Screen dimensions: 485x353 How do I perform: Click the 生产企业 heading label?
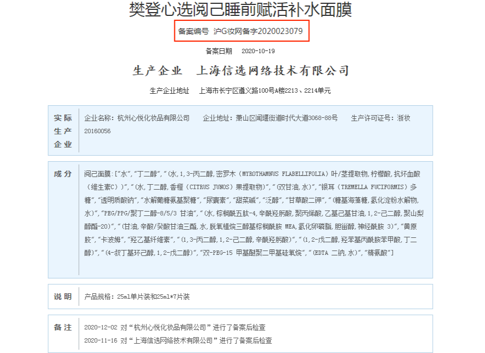(x=157, y=71)
